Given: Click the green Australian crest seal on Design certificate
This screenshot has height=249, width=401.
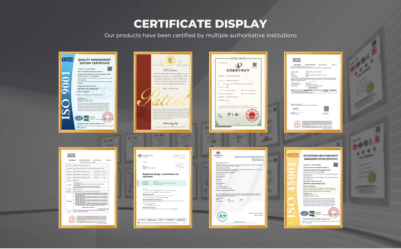Looking at the screenshot, I should pos(222,217).
